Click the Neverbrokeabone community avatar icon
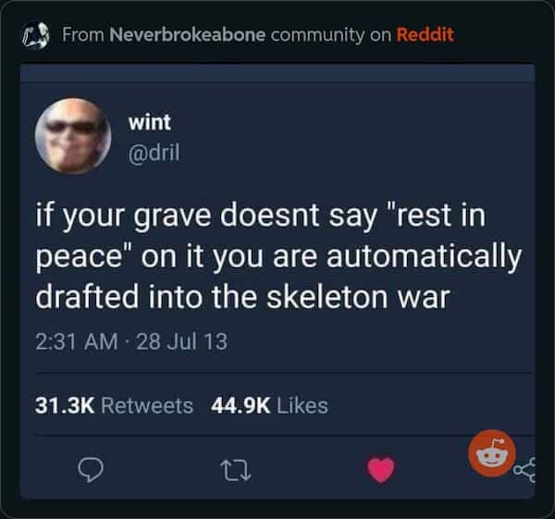555x519 pixels. 35,35
